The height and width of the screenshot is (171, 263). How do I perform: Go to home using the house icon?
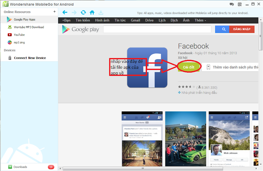tap(92, 12)
